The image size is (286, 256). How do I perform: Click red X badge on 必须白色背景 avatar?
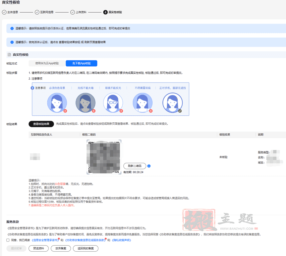pyautogui.click(x=65, y=111)
